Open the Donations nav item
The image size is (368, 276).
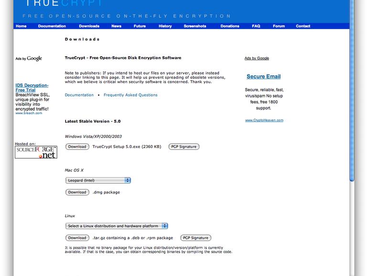tap(230, 26)
